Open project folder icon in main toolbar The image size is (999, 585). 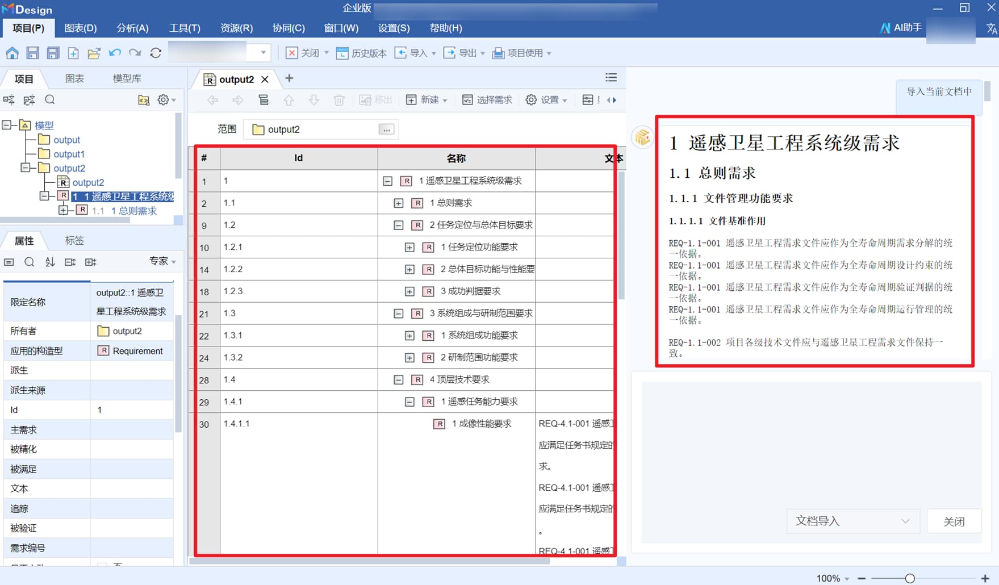(94, 53)
